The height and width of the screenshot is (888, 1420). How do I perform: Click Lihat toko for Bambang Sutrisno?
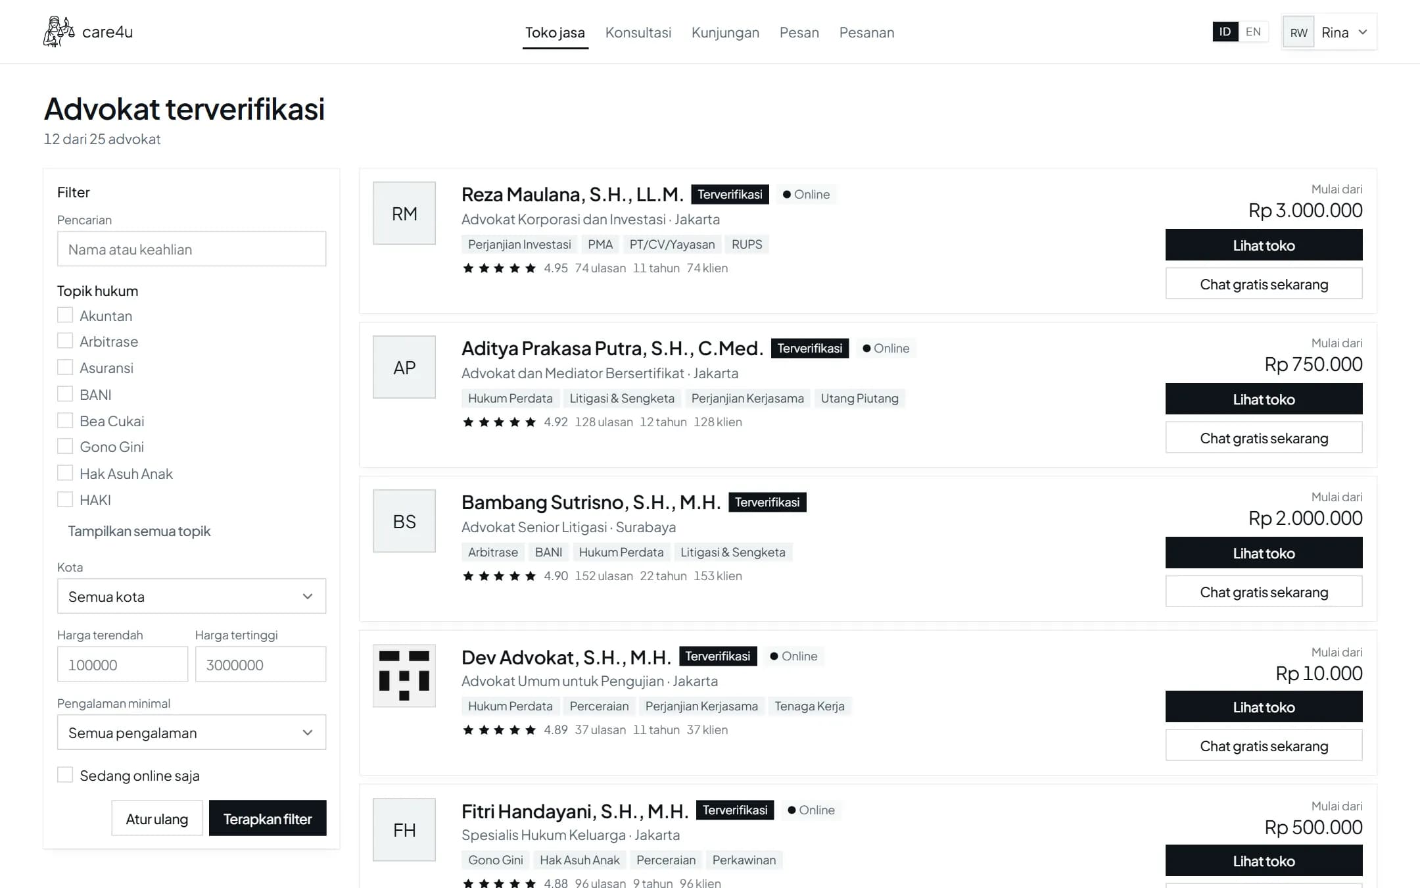tap(1264, 553)
